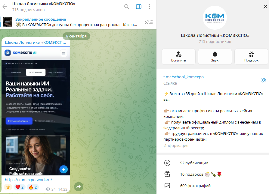
Task: Open the КОМЭКСПО channel avatar
Action: pos(215,18)
